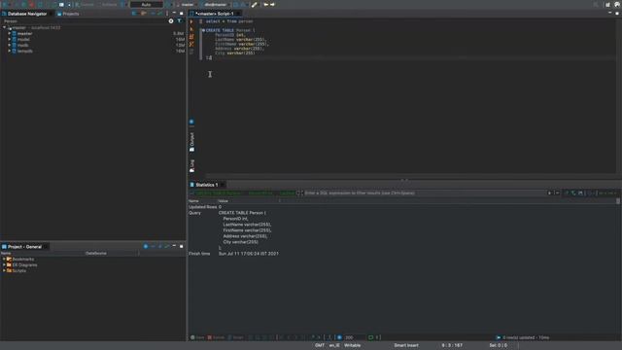Click the GMT timezone in status bar
Screen dimensions: 622x350
click(320, 345)
